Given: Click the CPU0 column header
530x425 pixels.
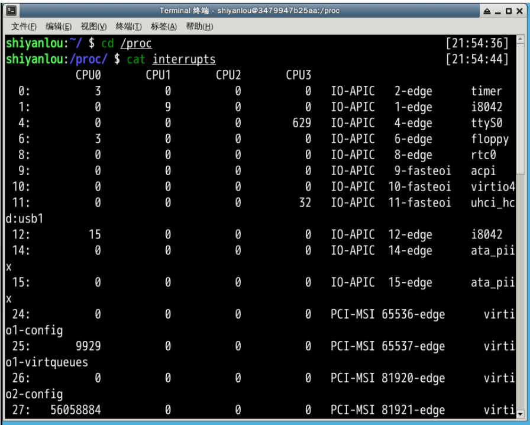Looking at the screenshot, I should (x=88, y=75).
